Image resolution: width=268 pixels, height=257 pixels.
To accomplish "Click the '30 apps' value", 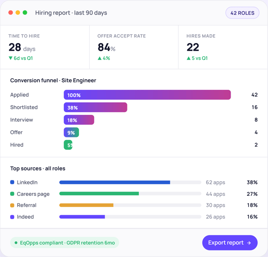I will coord(216,206).
